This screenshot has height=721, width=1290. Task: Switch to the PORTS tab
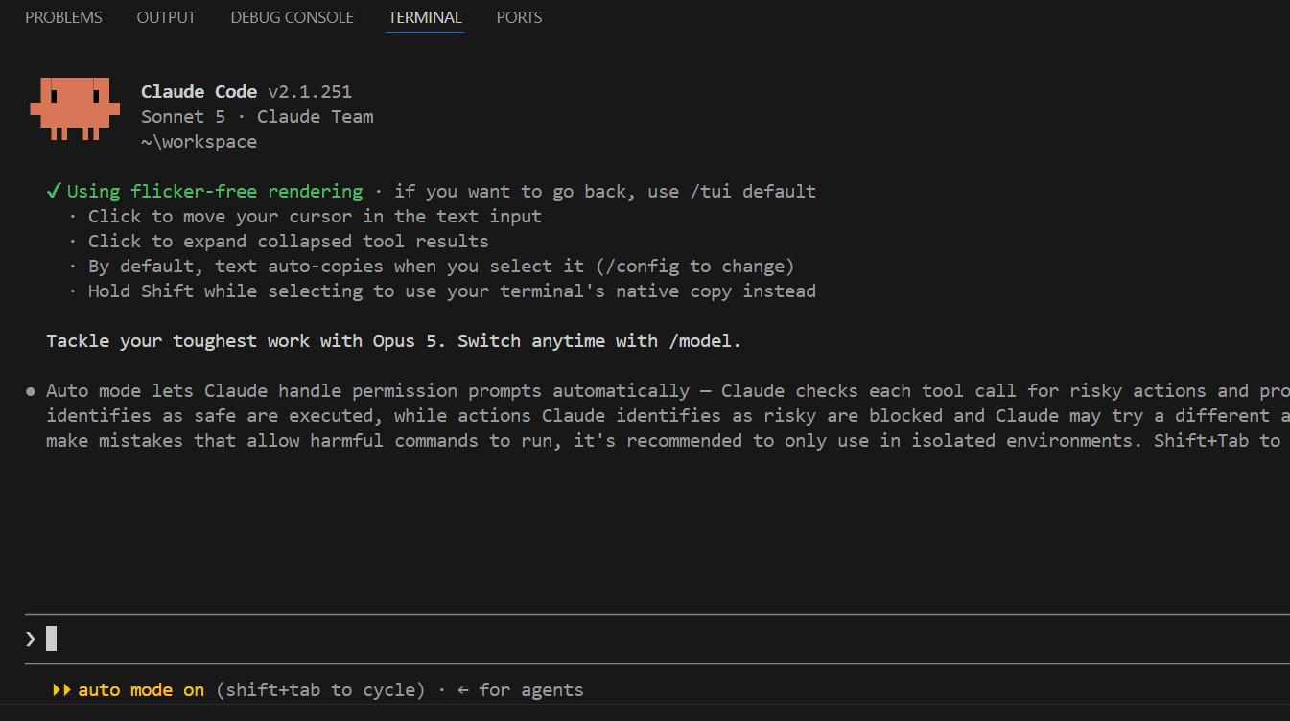(519, 17)
